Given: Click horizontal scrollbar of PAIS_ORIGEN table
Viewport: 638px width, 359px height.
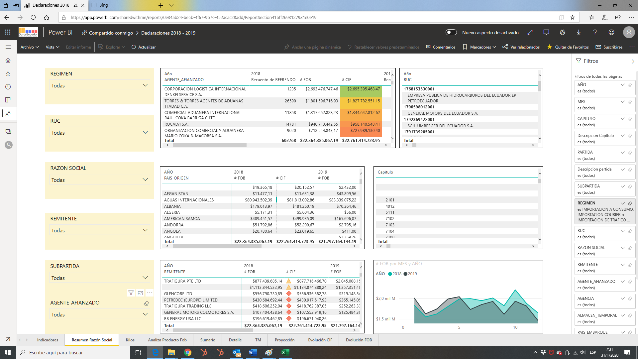Looking at the screenshot, I should (x=217, y=246).
